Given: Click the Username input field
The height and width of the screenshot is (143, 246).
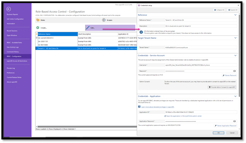Looking at the screenshot, I should tap(201, 65).
